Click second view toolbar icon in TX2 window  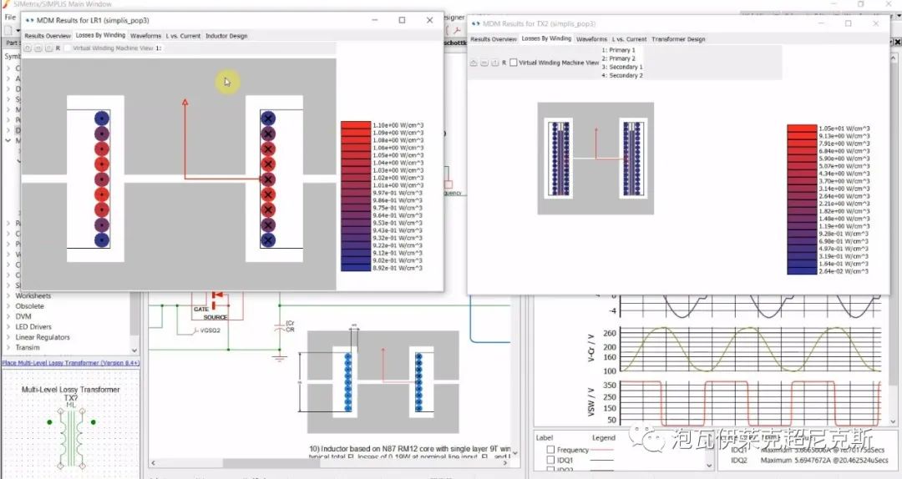pos(484,63)
